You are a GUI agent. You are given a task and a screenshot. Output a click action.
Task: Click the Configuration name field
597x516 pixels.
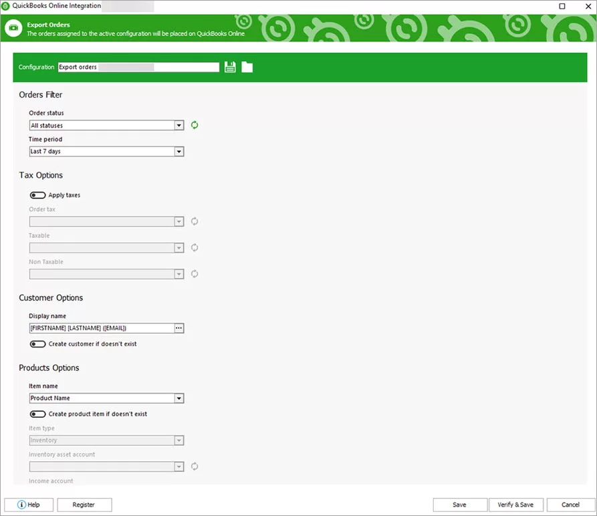tap(138, 67)
